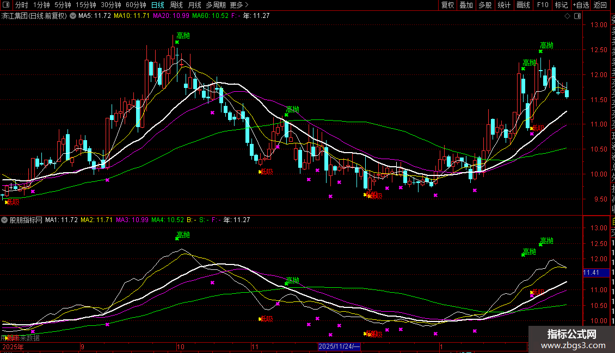
Task: Click the diamond icon above the price axis
Action: click(567, 16)
